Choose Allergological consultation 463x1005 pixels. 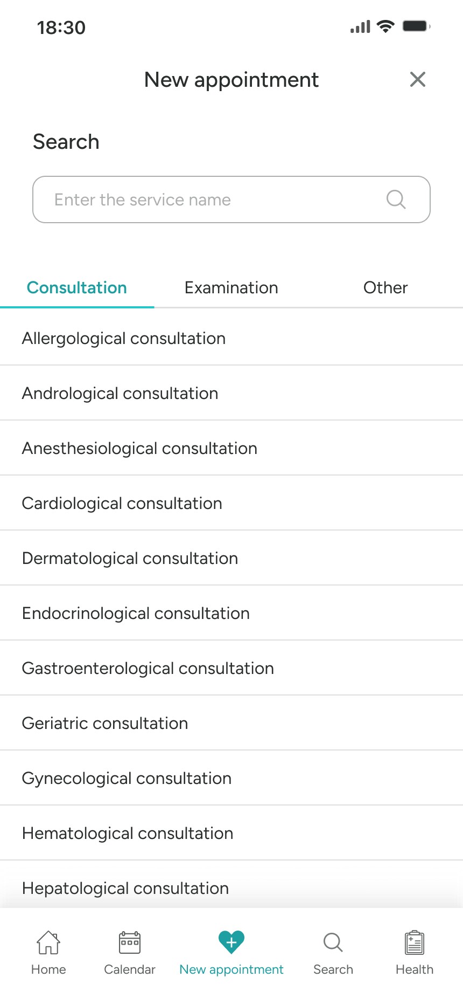click(x=231, y=338)
